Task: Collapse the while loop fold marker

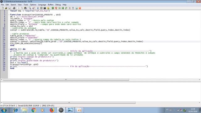Action: point(9,49)
